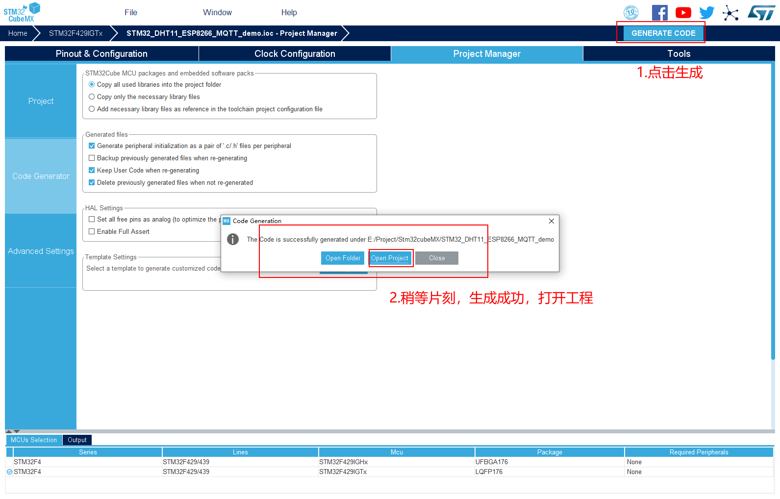Click the ST community network icon

[x=730, y=13]
